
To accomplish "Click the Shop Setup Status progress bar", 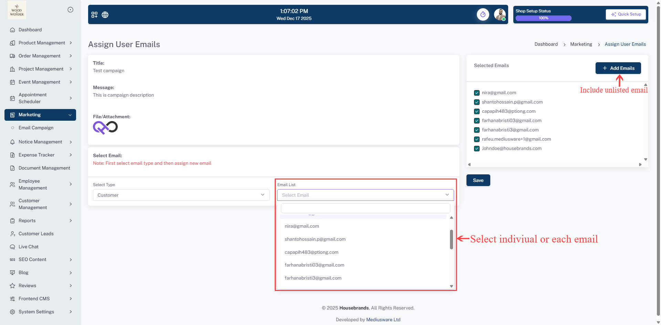I will [x=543, y=18].
